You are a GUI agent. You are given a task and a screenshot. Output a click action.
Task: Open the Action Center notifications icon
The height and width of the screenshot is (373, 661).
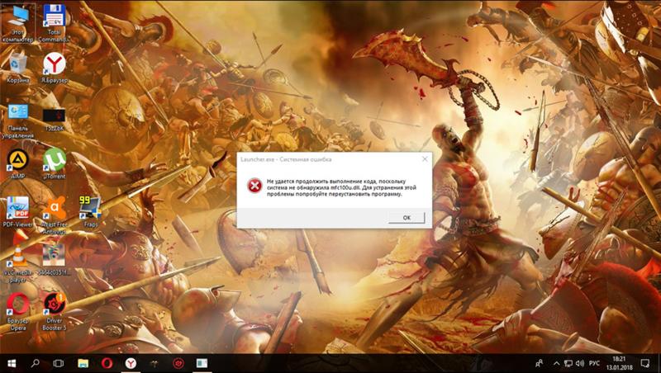click(645, 363)
